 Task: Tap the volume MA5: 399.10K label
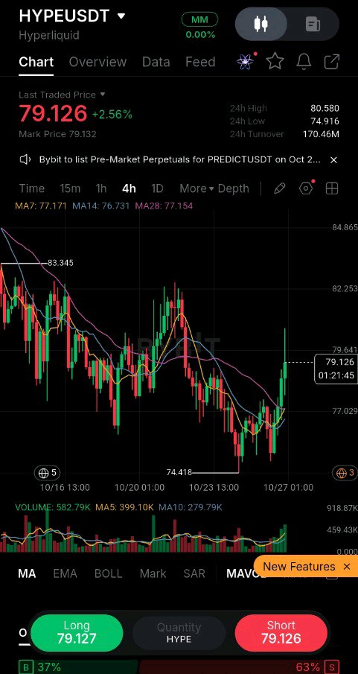point(124,508)
